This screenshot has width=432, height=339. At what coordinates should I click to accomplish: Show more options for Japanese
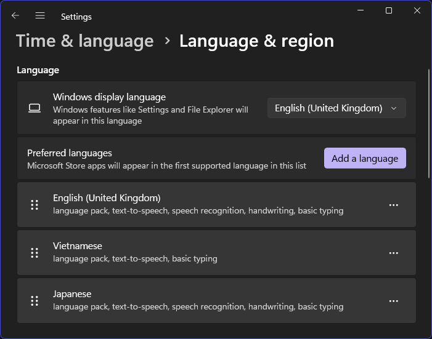(x=393, y=301)
